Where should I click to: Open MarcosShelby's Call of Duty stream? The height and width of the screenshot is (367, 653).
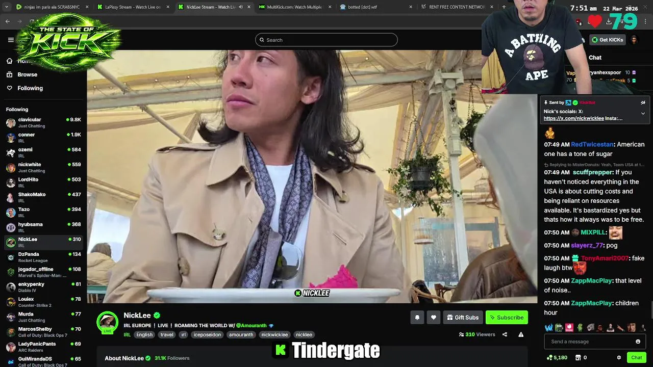point(43,332)
